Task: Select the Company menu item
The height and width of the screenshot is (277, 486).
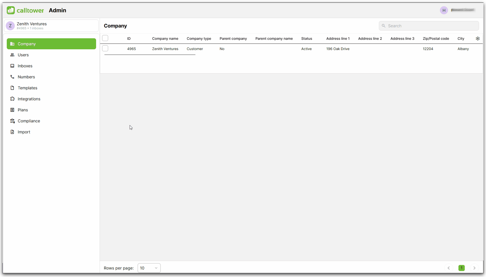Action: click(51, 44)
